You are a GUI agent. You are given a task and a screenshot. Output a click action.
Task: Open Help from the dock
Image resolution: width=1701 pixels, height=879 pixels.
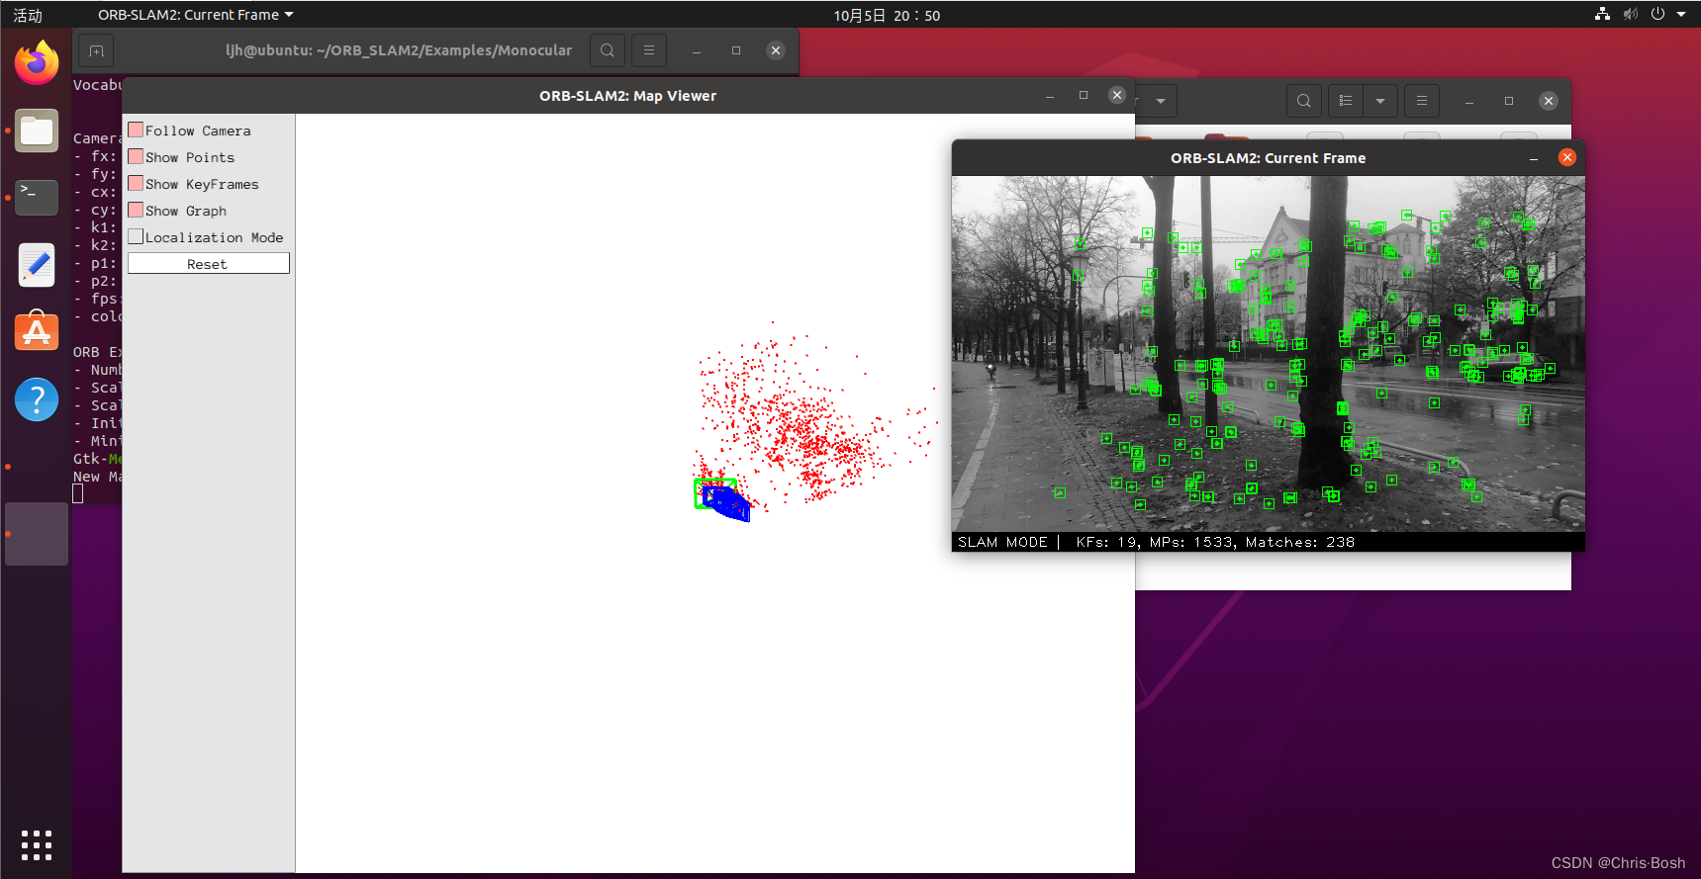point(37,399)
